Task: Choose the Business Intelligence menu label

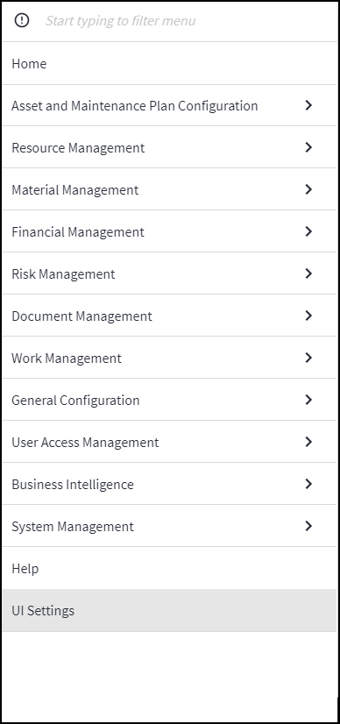Action: [73, 485]
